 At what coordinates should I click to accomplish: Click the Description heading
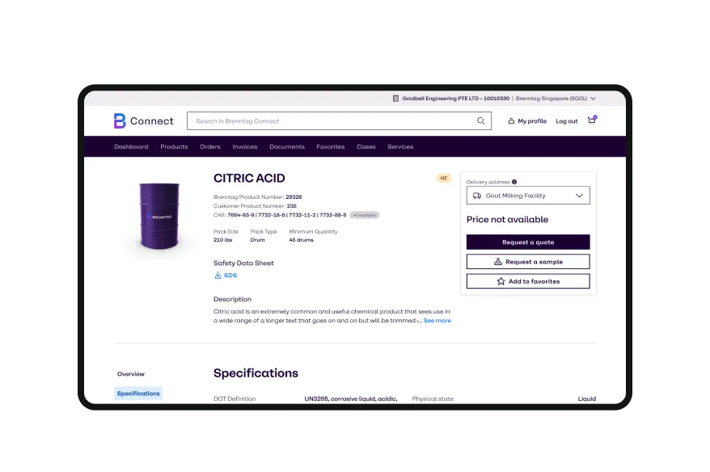click(232, 299)
